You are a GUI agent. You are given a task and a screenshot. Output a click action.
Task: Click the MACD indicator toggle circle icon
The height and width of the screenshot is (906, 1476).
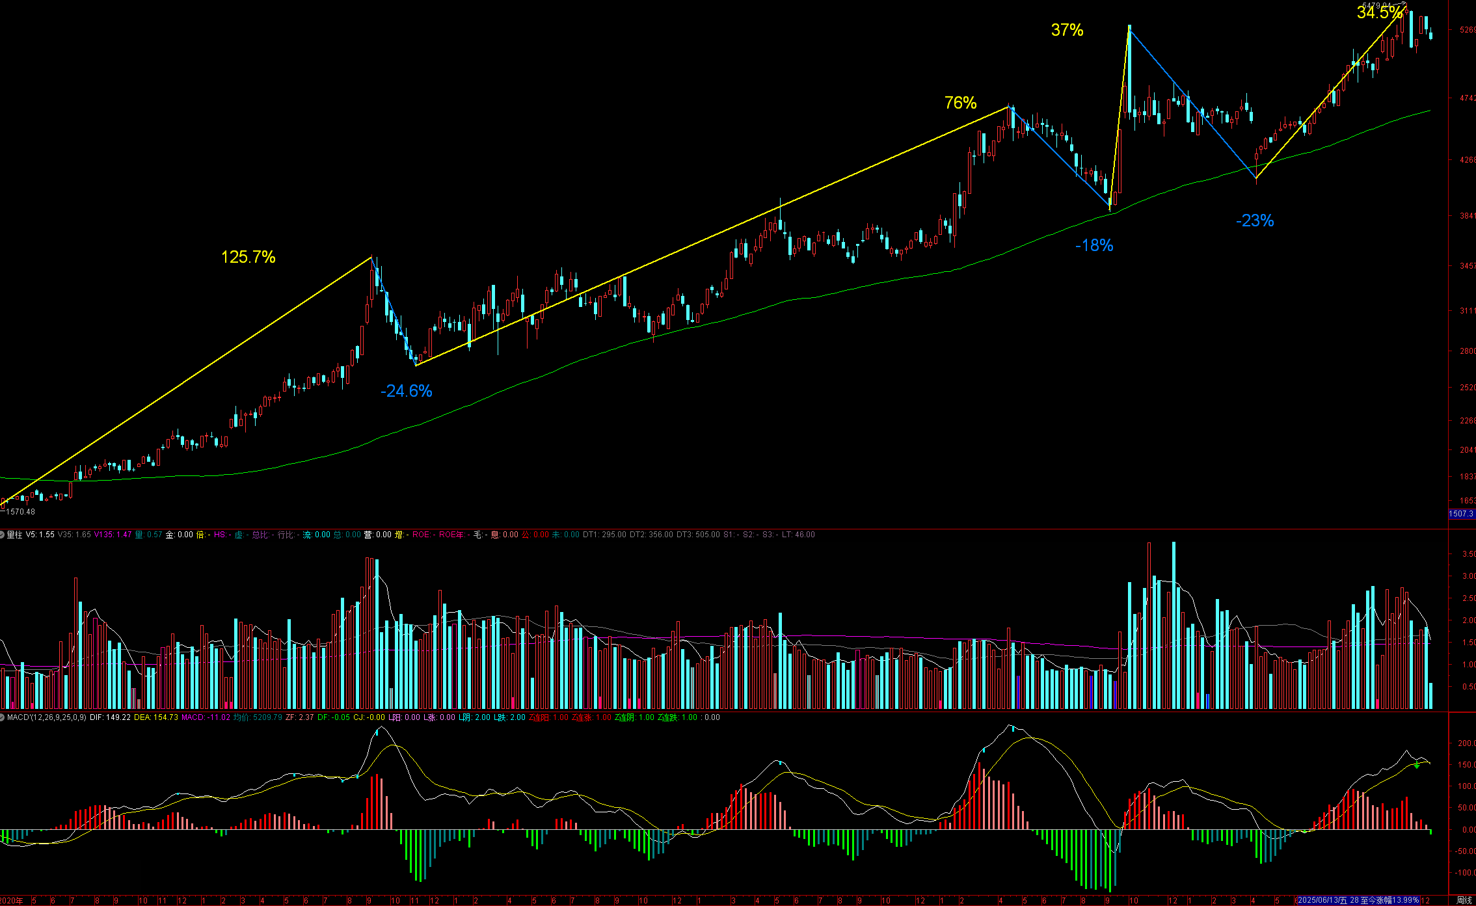coord(3,717)
